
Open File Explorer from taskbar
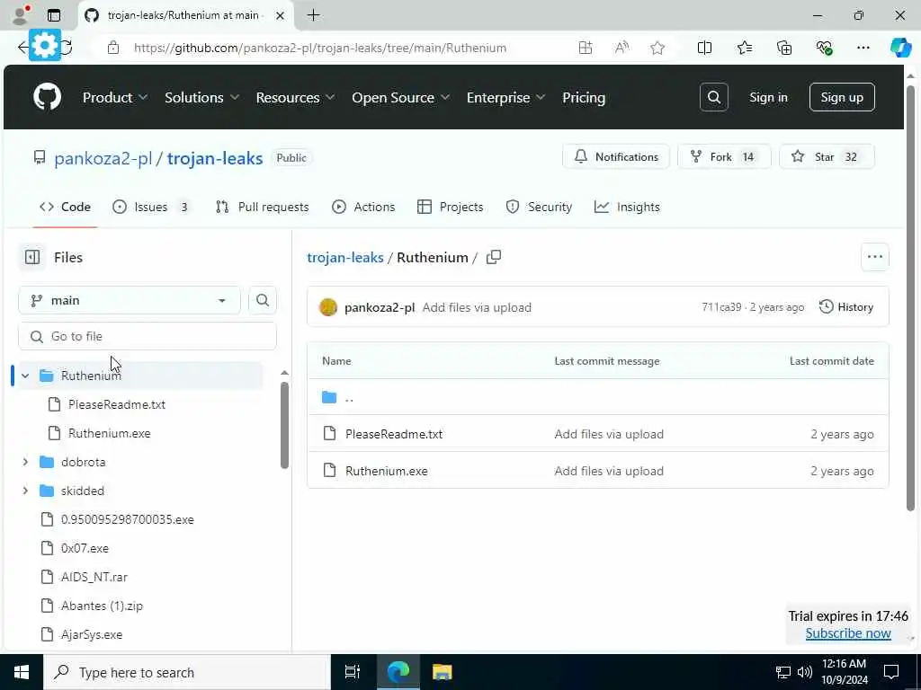pyautogui.click(x=442, y=672)
